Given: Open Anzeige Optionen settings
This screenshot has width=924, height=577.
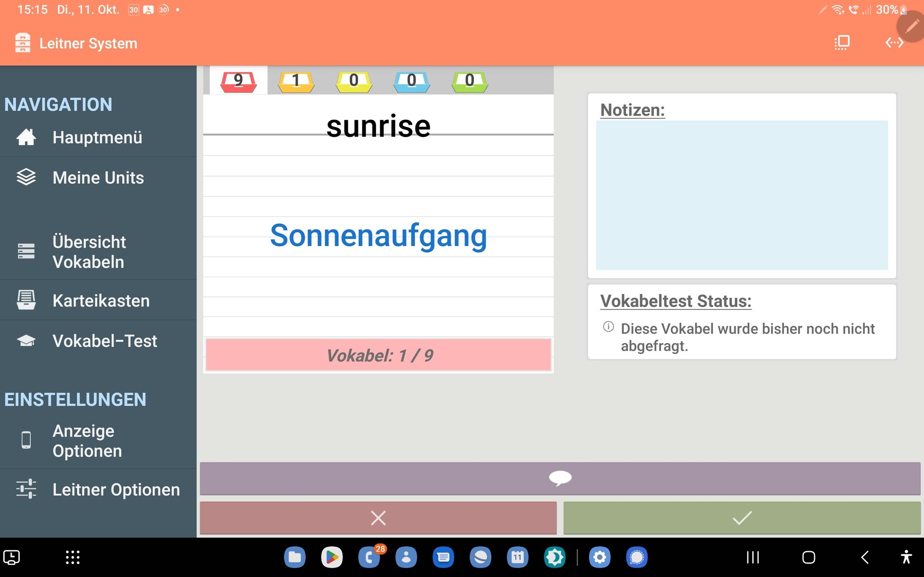Looking at the screenshot, I should click(x=87, y=441).
